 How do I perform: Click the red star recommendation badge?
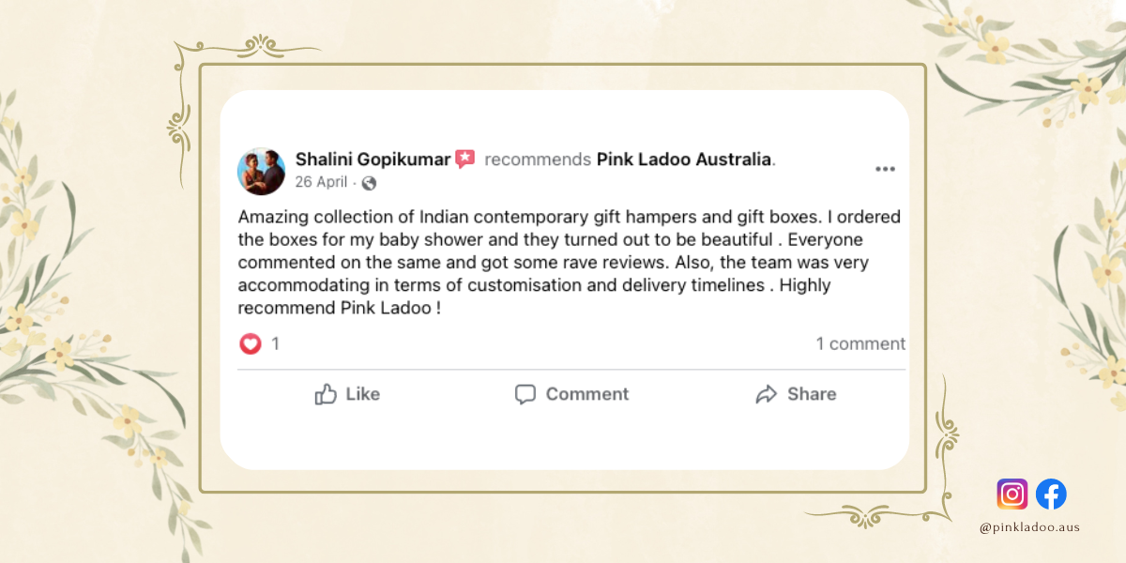tap(465, 160)
